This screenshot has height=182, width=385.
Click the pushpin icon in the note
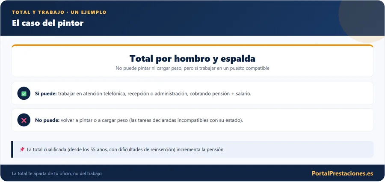click(22, 149)
